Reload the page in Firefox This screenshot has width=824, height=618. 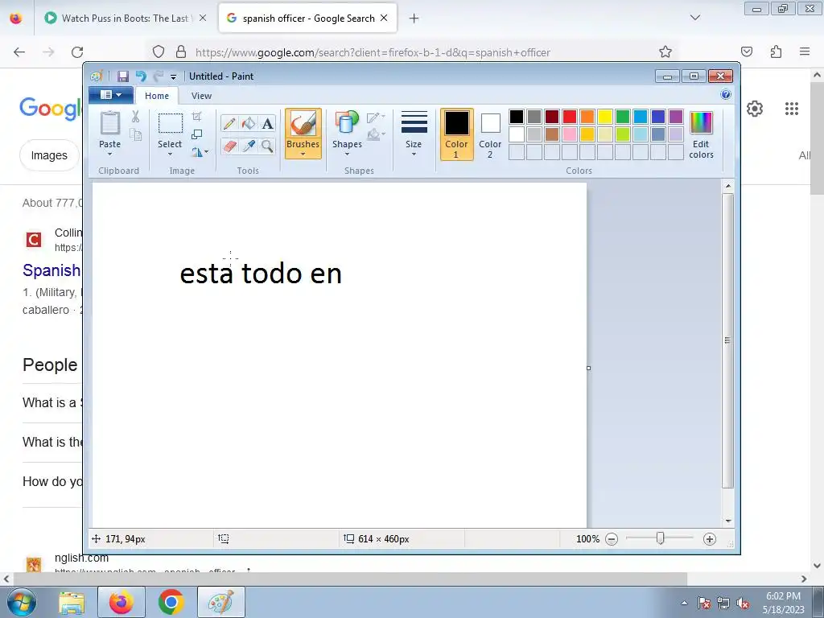pos(77,51)
